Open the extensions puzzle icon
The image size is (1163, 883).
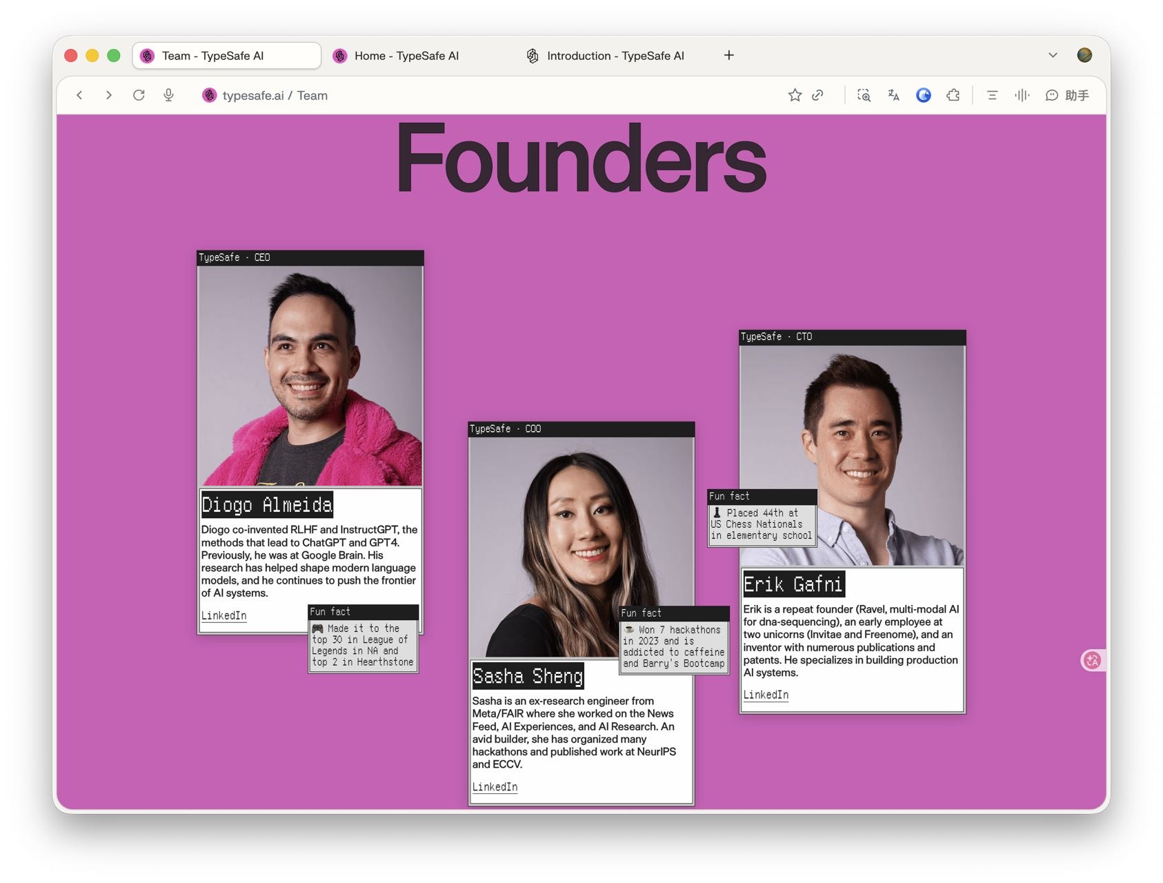click(953, 95)
